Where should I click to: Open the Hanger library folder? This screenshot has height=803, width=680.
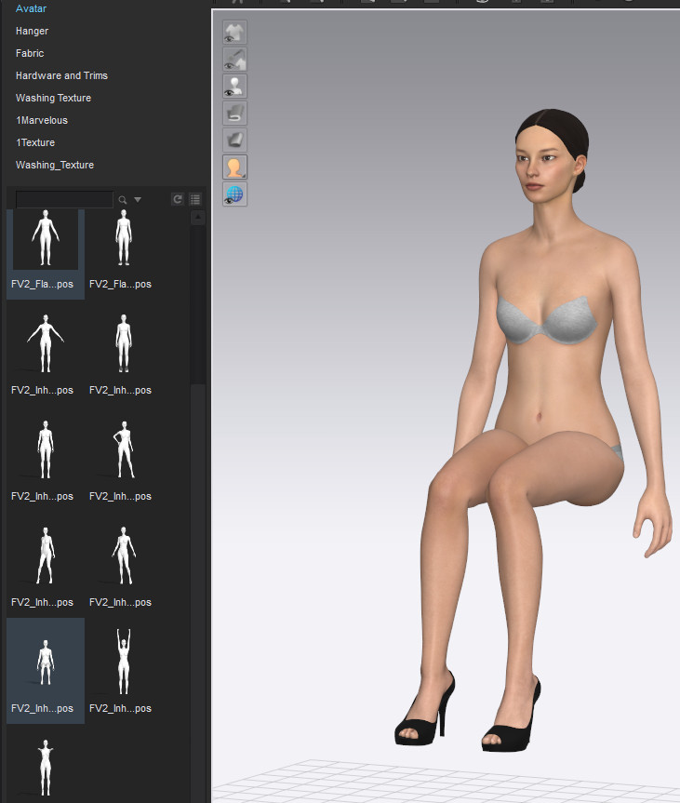point(33,31)
